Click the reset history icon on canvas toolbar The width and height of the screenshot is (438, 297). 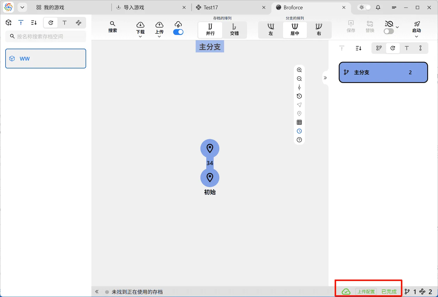pos(299,96)
